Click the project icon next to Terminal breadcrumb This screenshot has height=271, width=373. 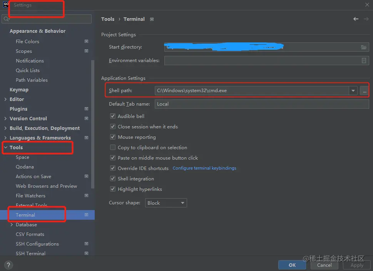[152, 19]
